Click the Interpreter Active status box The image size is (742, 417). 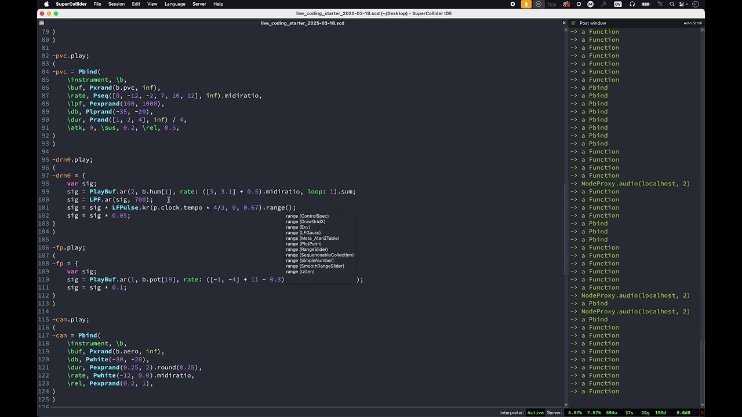coord(535,413)
